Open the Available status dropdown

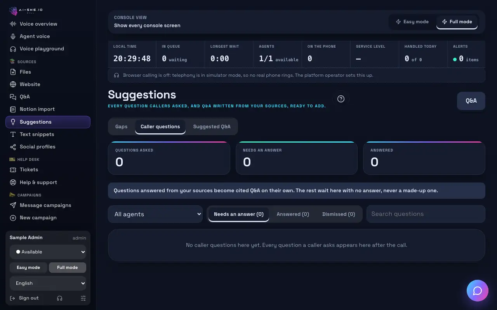48,252
